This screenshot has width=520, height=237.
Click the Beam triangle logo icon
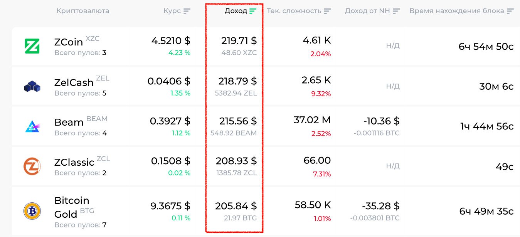(32, 126)
